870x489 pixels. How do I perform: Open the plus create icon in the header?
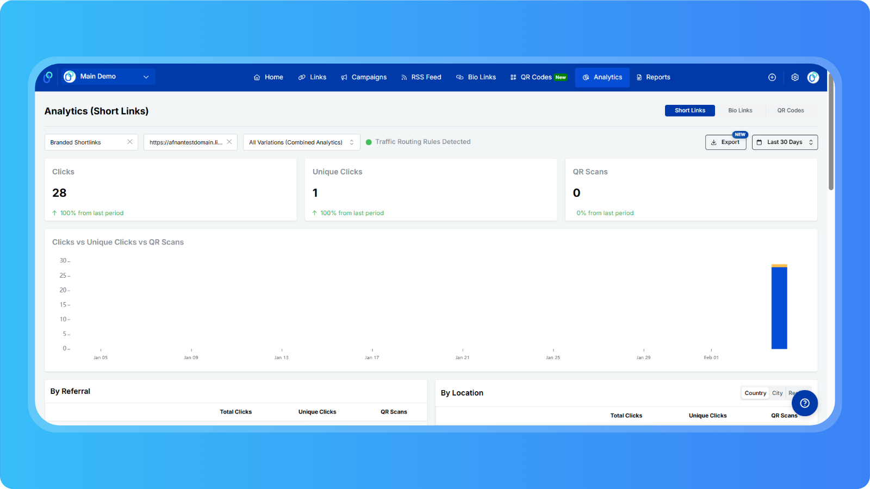(x=772, y=77)
